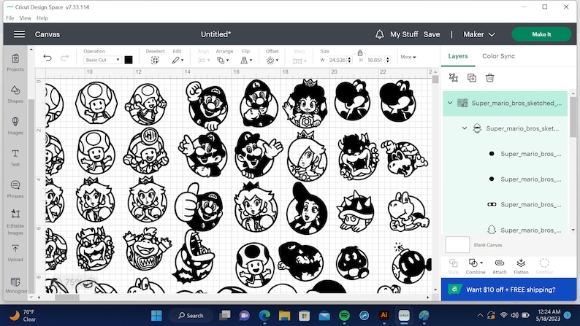Open the More toolbar dropdown
Viewport: 580px width, 326px height.
point(408,57)
